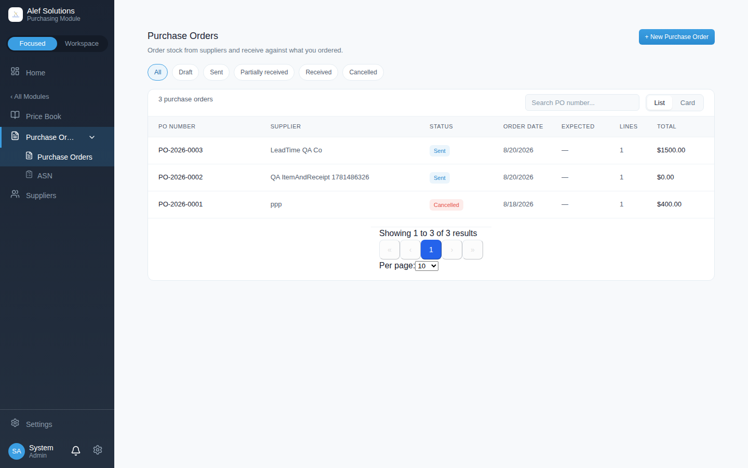748x468 pixels.
Task: Select the Cancelled filter tab
Action: click(x=363, y=72)
